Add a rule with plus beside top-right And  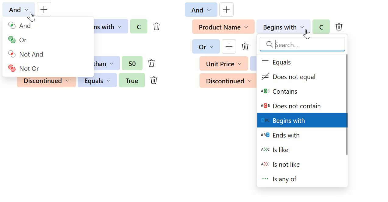coord(226,9)
